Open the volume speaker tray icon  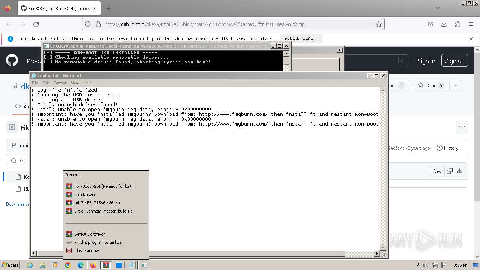[426, 265]
